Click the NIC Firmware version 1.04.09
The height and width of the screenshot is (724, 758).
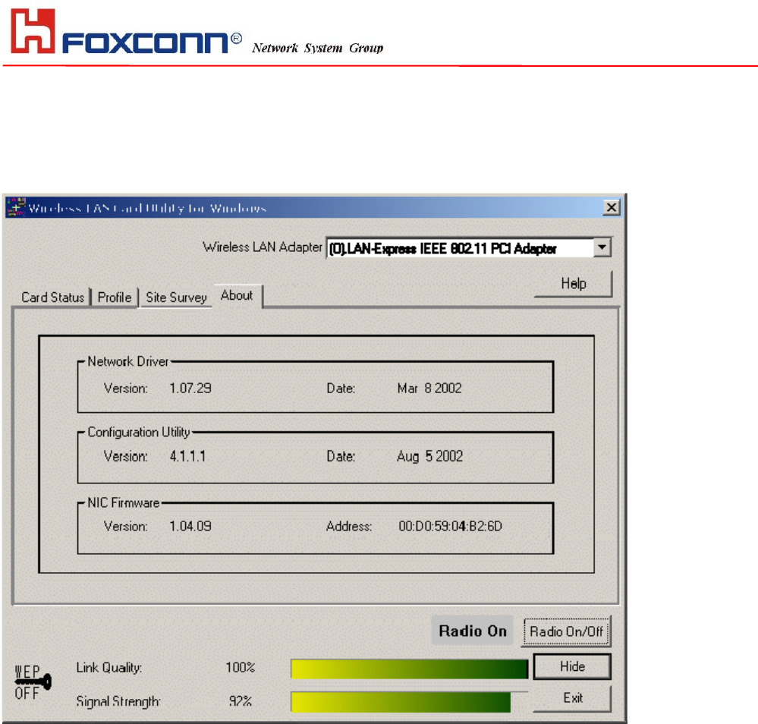point(190,526)
